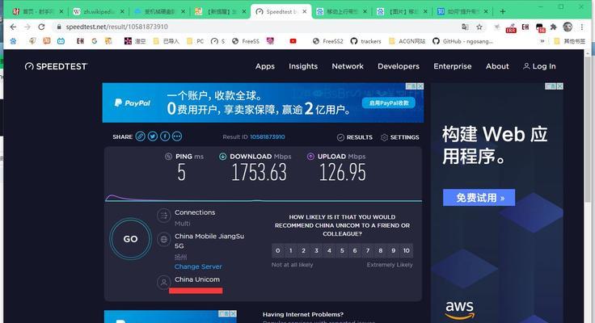
Task: Open the extensions puzzle icon
Action: pyautogui.click(x=553, y=27)
